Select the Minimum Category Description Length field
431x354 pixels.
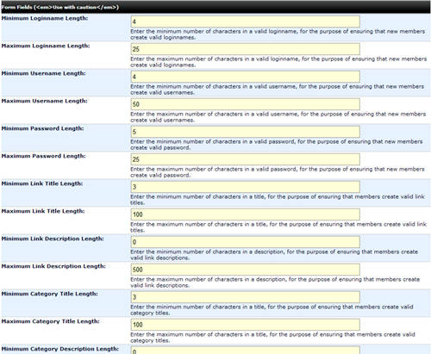[x=245, y=351]
